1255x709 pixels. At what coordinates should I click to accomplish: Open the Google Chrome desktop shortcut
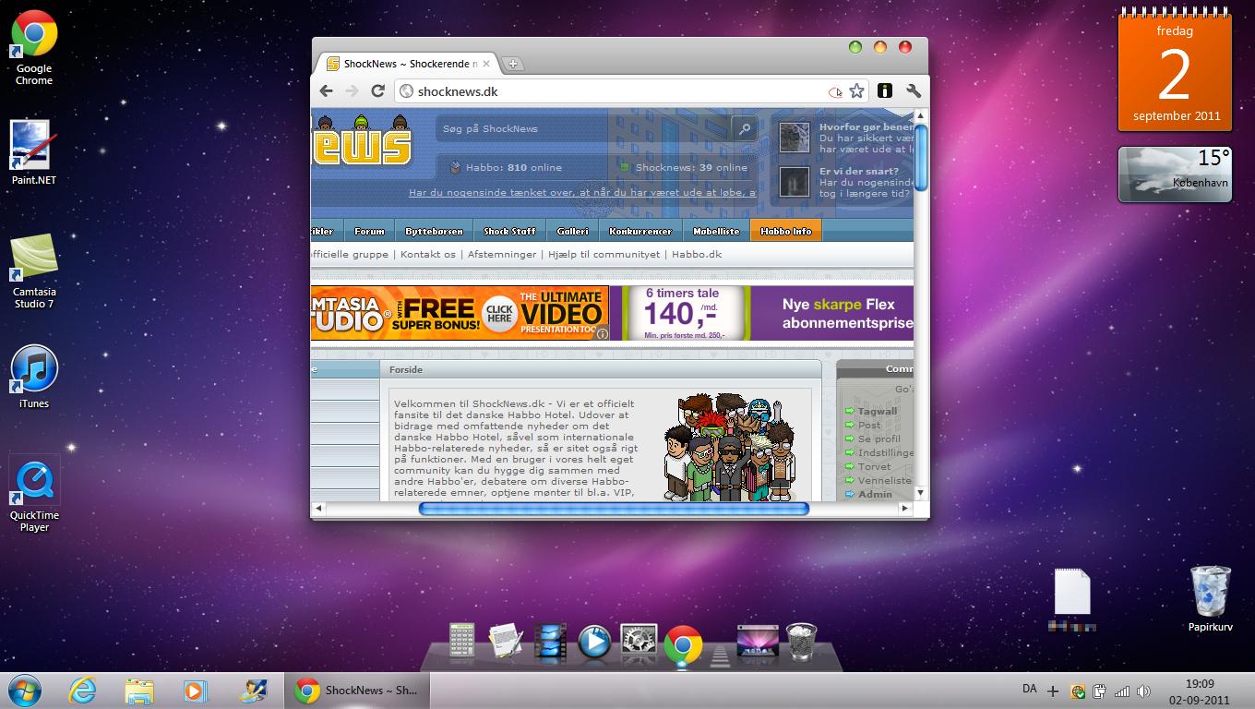34,47
